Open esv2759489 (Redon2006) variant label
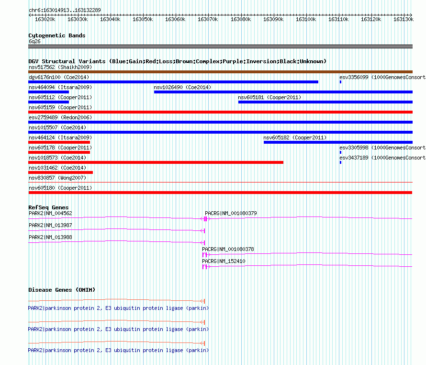Viewport: 426px width, 365px height. click(x=60, y=117)
